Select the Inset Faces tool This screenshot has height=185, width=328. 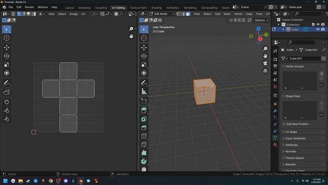(x=144, y=119)
